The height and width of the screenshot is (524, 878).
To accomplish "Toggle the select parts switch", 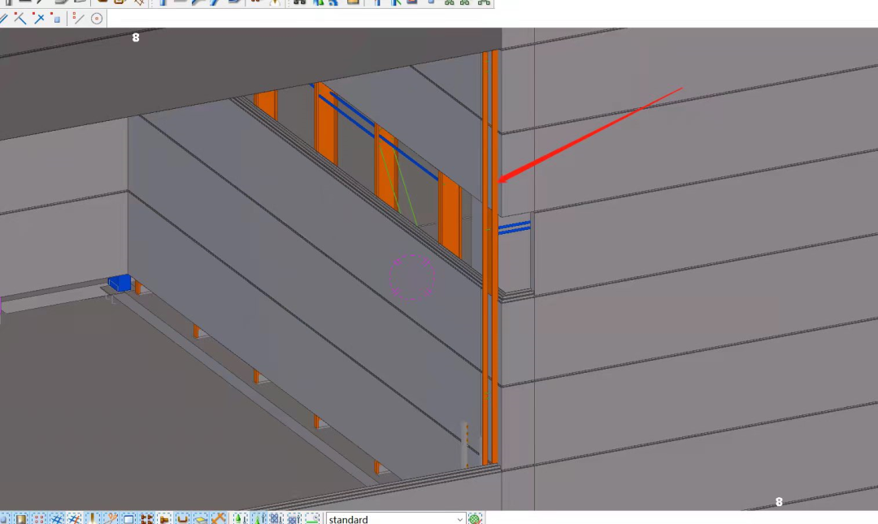I will (x=20, y=519).
